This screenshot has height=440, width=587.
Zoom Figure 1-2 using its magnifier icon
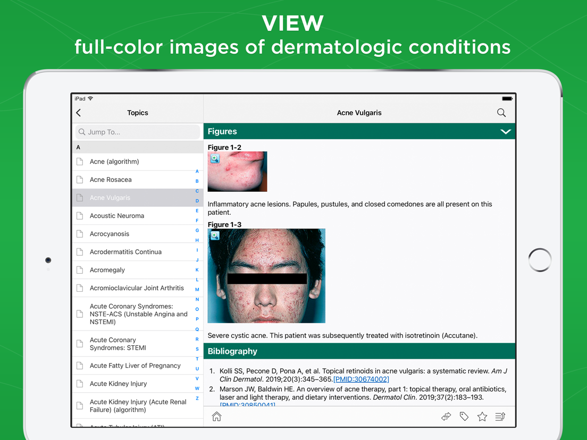coord(215,159)
